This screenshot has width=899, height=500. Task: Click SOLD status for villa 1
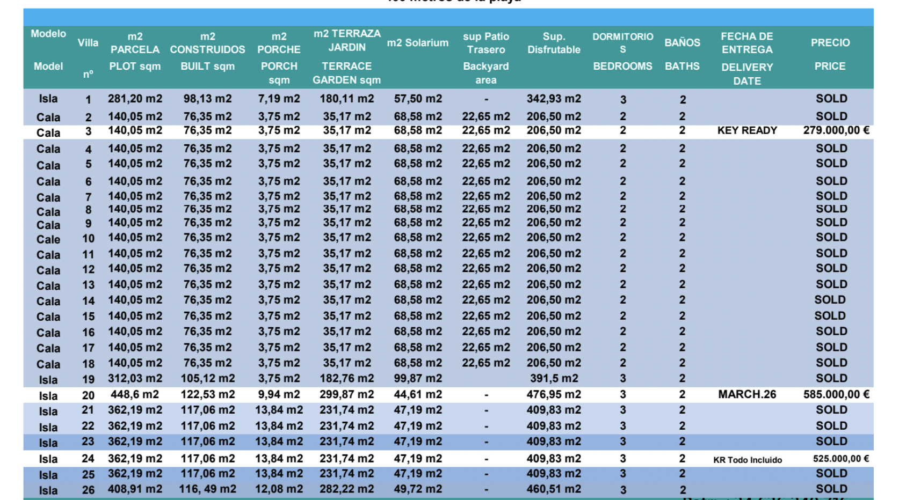pyautogui.click(x=831, y=99)
